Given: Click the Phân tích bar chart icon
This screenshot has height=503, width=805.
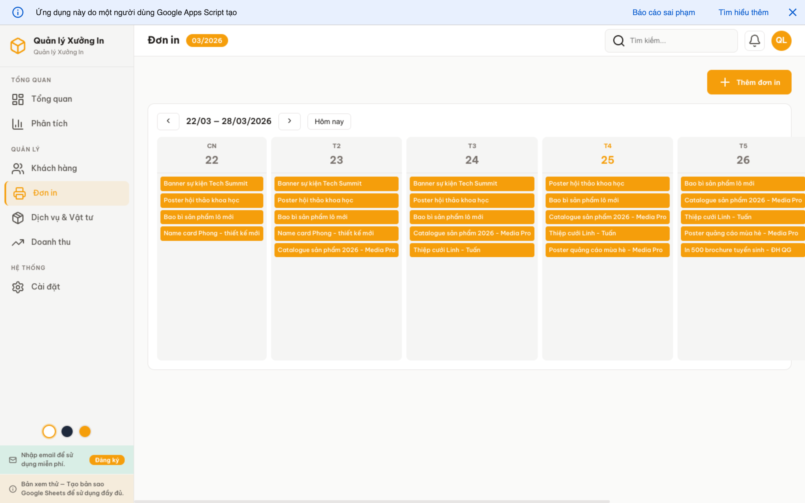Looking at the screenshot, I should pos(18,123).
